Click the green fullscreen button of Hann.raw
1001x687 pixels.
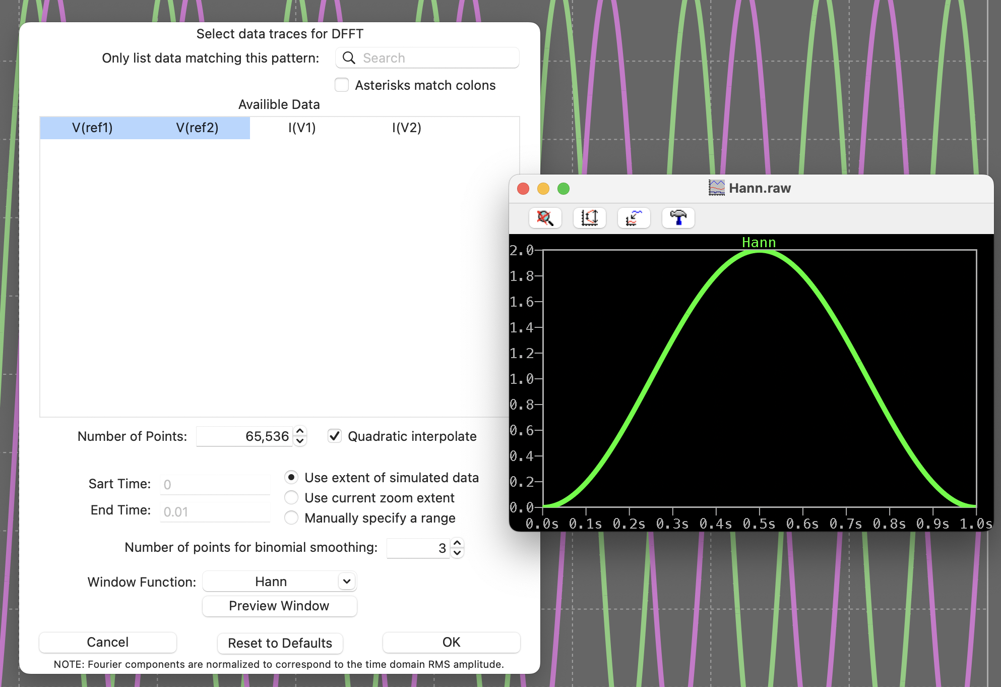coord(564,189)
